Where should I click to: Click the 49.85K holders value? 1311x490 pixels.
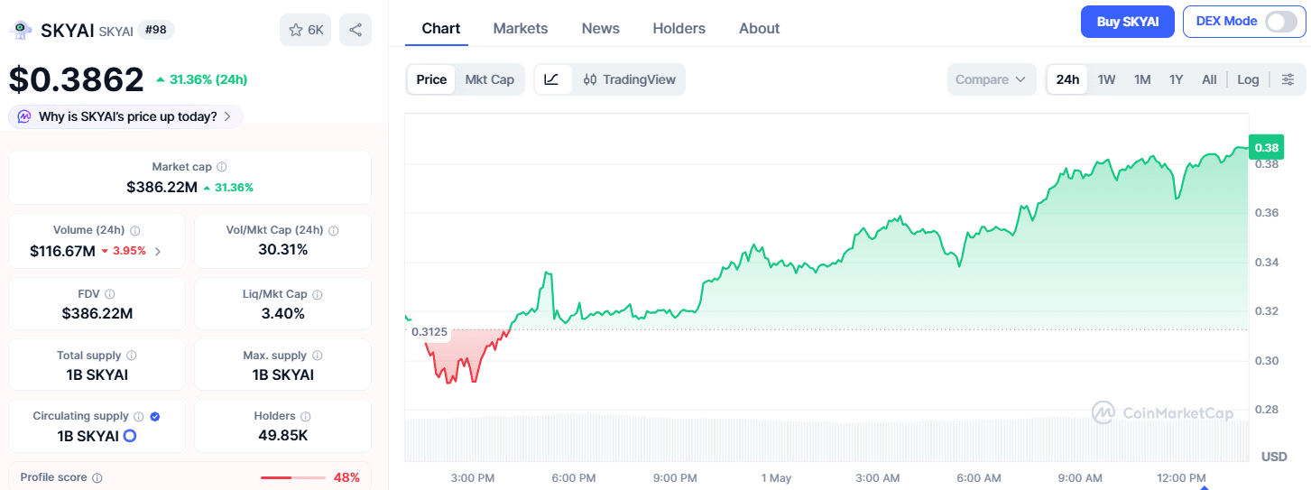282,435
